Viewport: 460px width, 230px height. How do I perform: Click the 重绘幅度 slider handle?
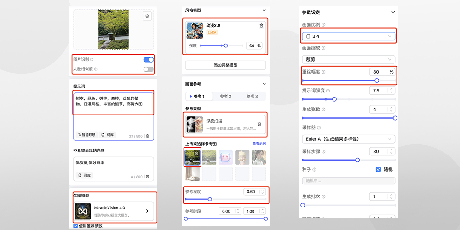[377, 80]
